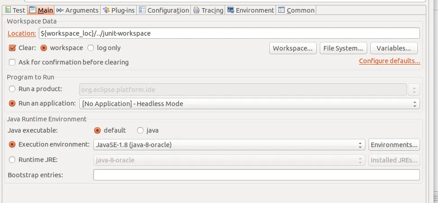Enable Ask for confirmation before clearing
The width and height of the screenshot is (438, 203).
12,62
